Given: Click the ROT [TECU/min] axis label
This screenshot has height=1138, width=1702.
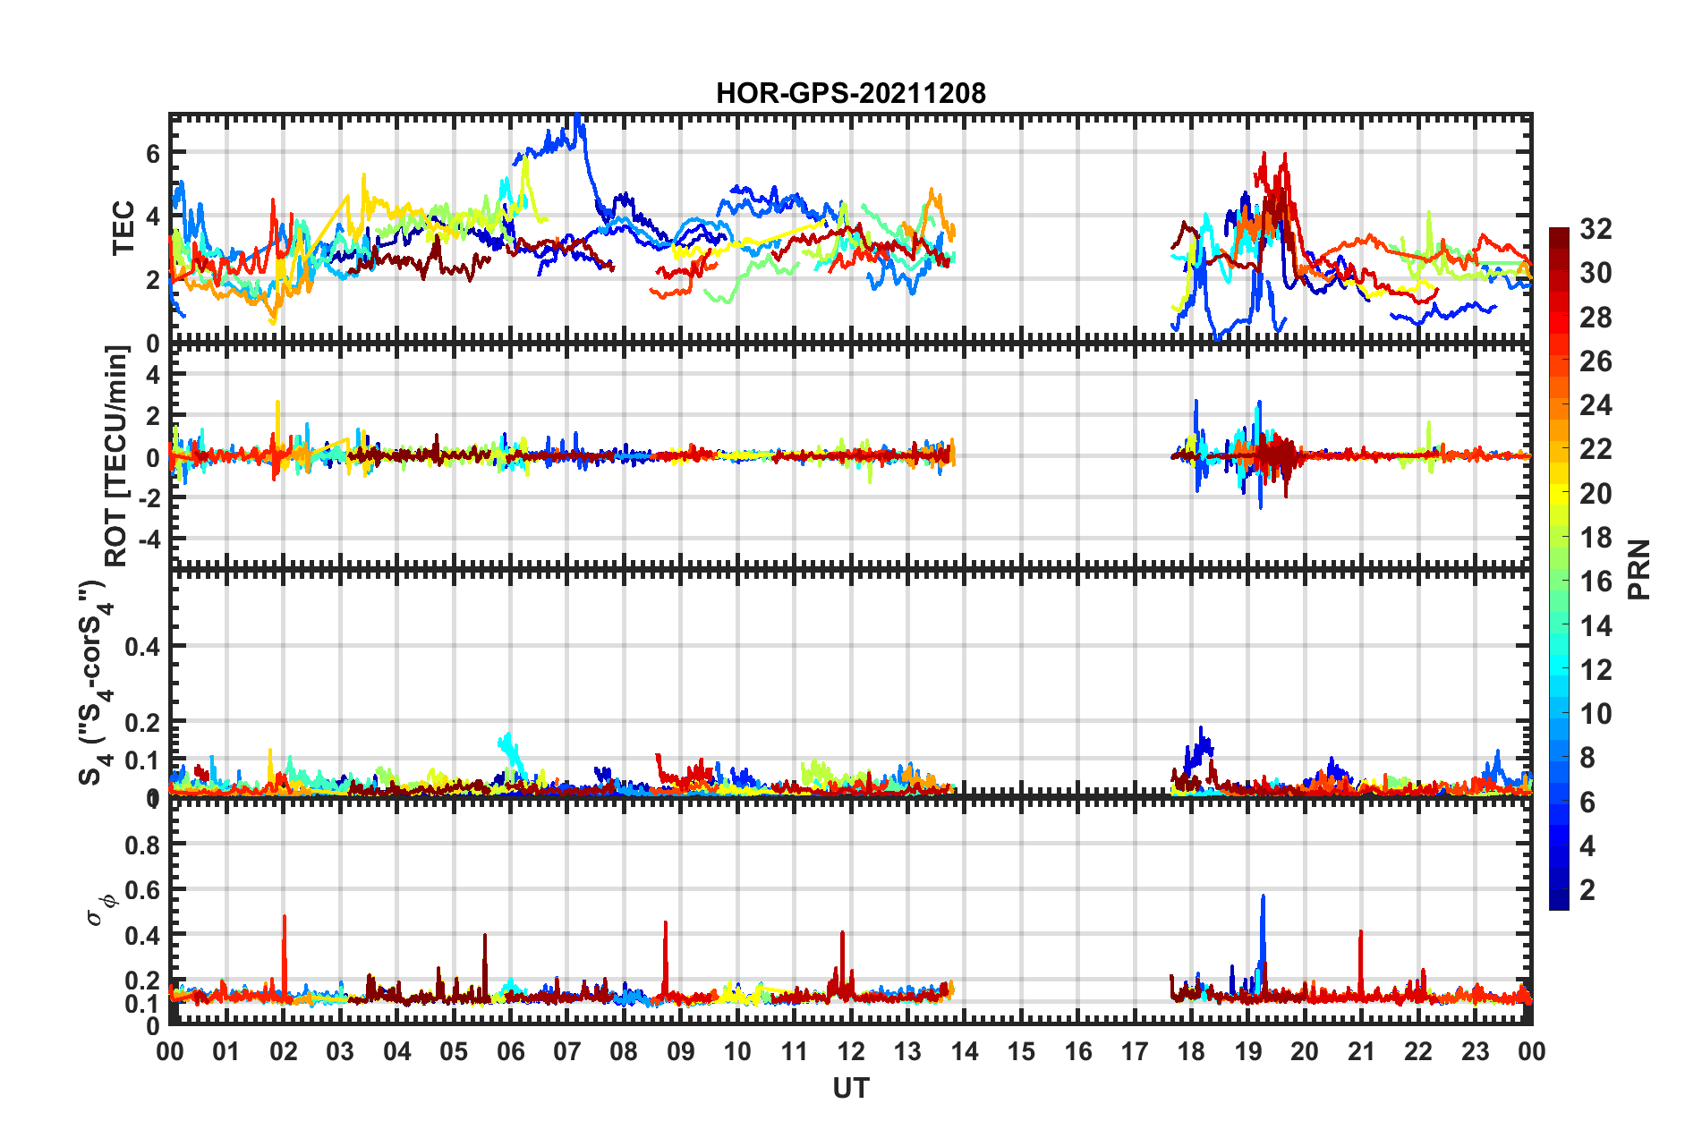Looking at the screenshot, I should pyautogui.click(x=118, y=456).
